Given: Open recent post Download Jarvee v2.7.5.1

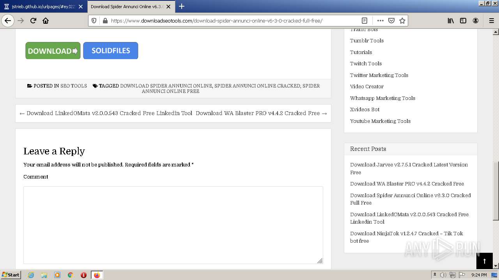Looking at the screenshot, I should pos(409,168).
